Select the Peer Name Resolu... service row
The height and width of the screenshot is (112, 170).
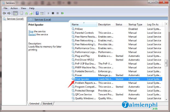[x=116, y=37]
